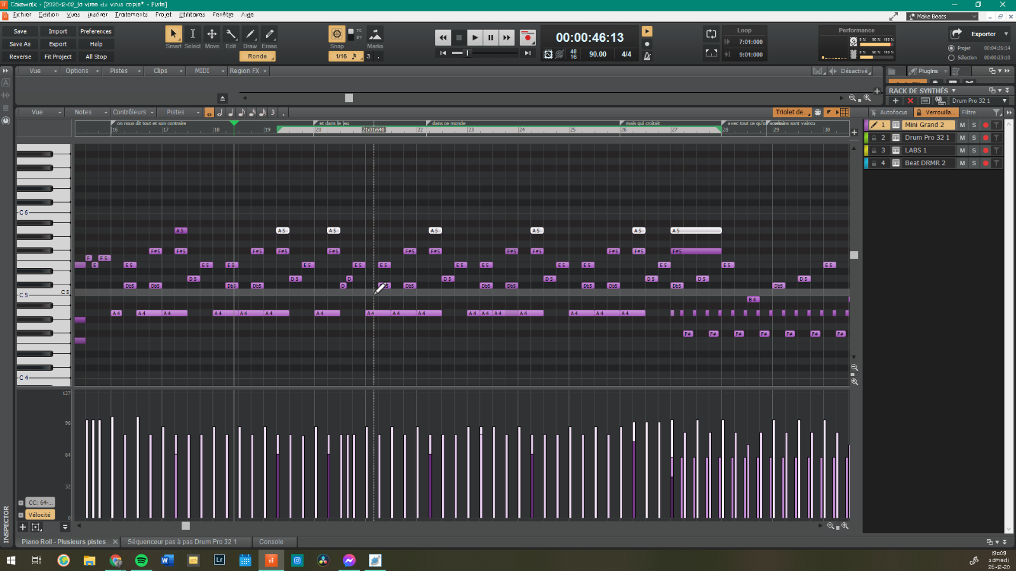Solo the Drum Pro 32 1 track
Screen dimensions: 1016x571
pos(973,138)
